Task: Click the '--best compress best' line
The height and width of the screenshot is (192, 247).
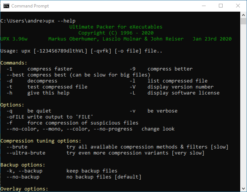Action: pyautogui.click(x=78, y=75)
